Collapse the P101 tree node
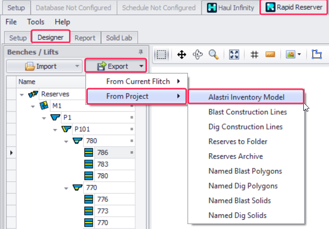The image size is (329, 229). tap(55, 130)
